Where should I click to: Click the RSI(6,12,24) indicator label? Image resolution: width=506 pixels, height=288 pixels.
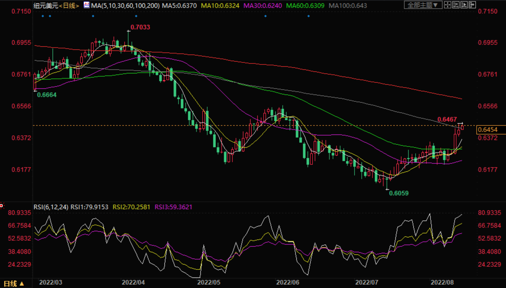click(51, 207)
